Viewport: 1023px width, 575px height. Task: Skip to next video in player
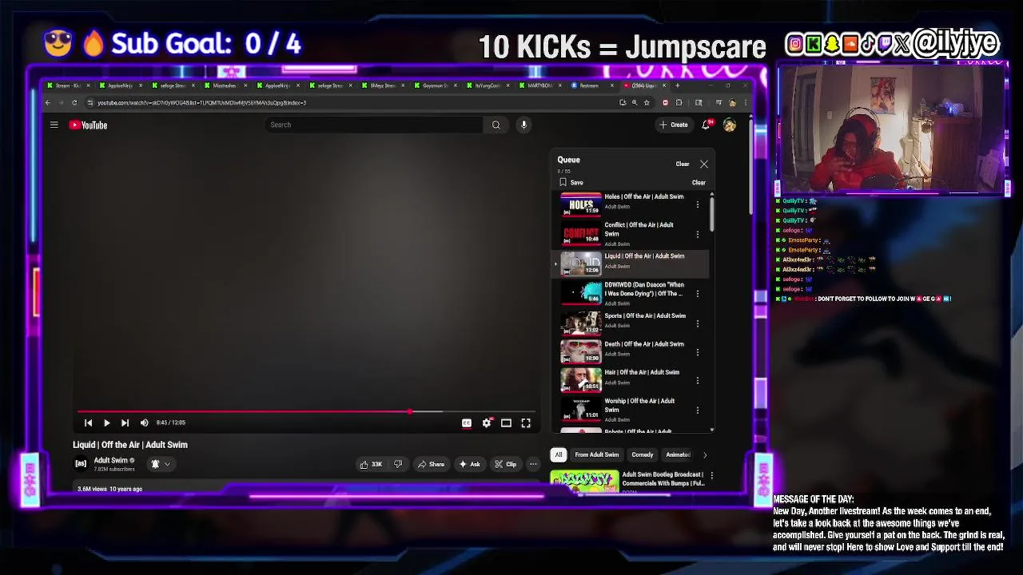125,422
